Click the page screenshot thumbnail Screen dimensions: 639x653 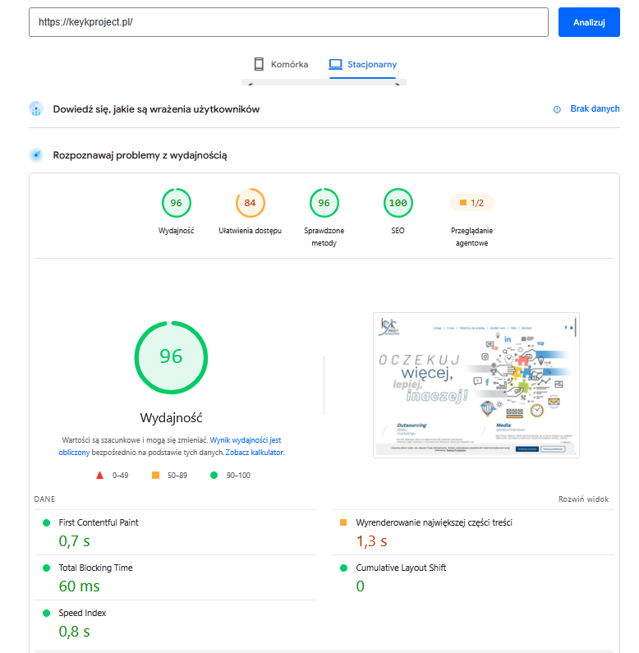(x=476, y=385)
